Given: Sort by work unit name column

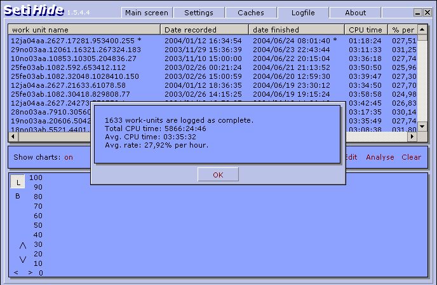Looking at the screenshot, I should click(x=84, y=30).
